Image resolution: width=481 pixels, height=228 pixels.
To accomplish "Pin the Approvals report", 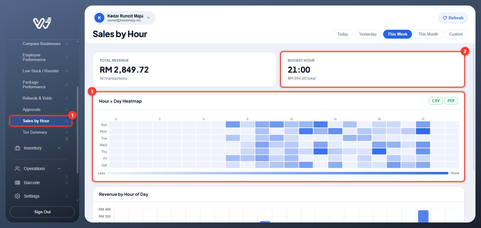I will click(67, 110).
